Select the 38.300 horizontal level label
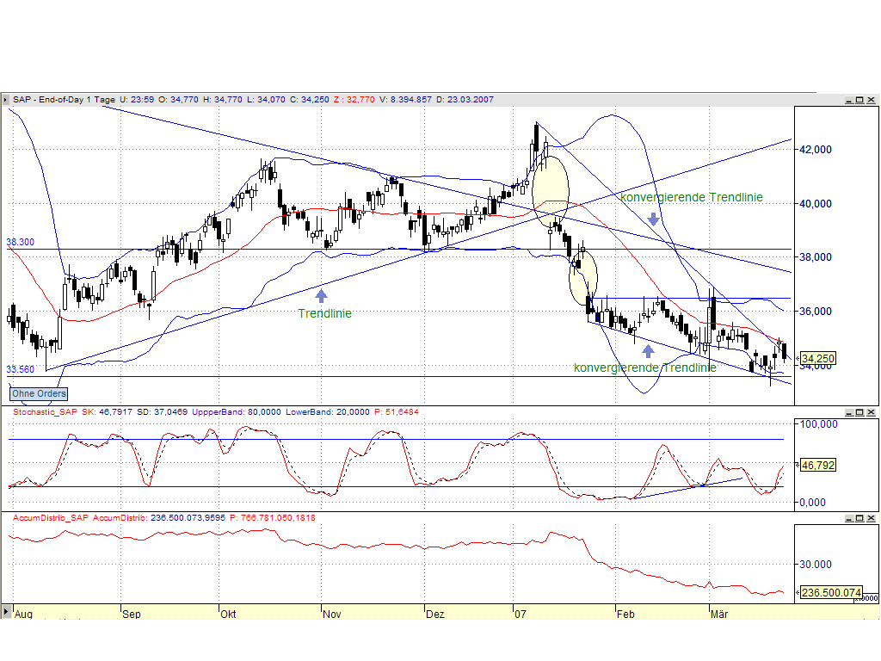Image resolution: width=881 pixels, height=661 pixels. tap(21, 243)
